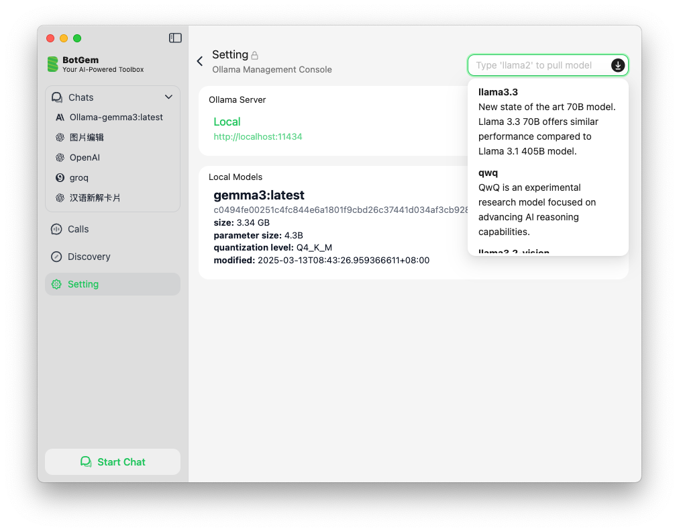679x532 pixels.
Task: Click the macOS green zoom button
Action: [x=77, y=38]
